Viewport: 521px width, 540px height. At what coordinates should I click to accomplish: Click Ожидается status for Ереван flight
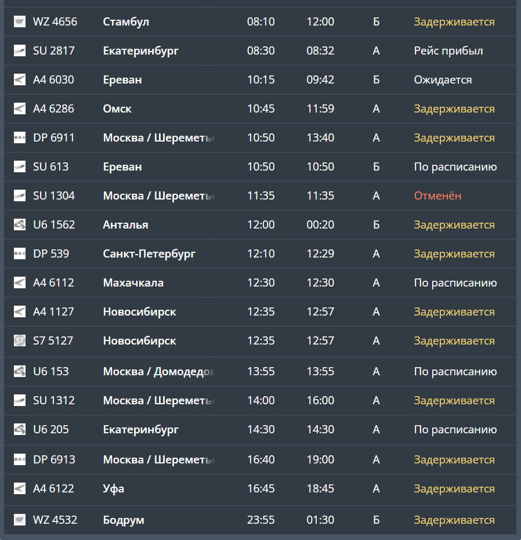click(x=443, y=79)
